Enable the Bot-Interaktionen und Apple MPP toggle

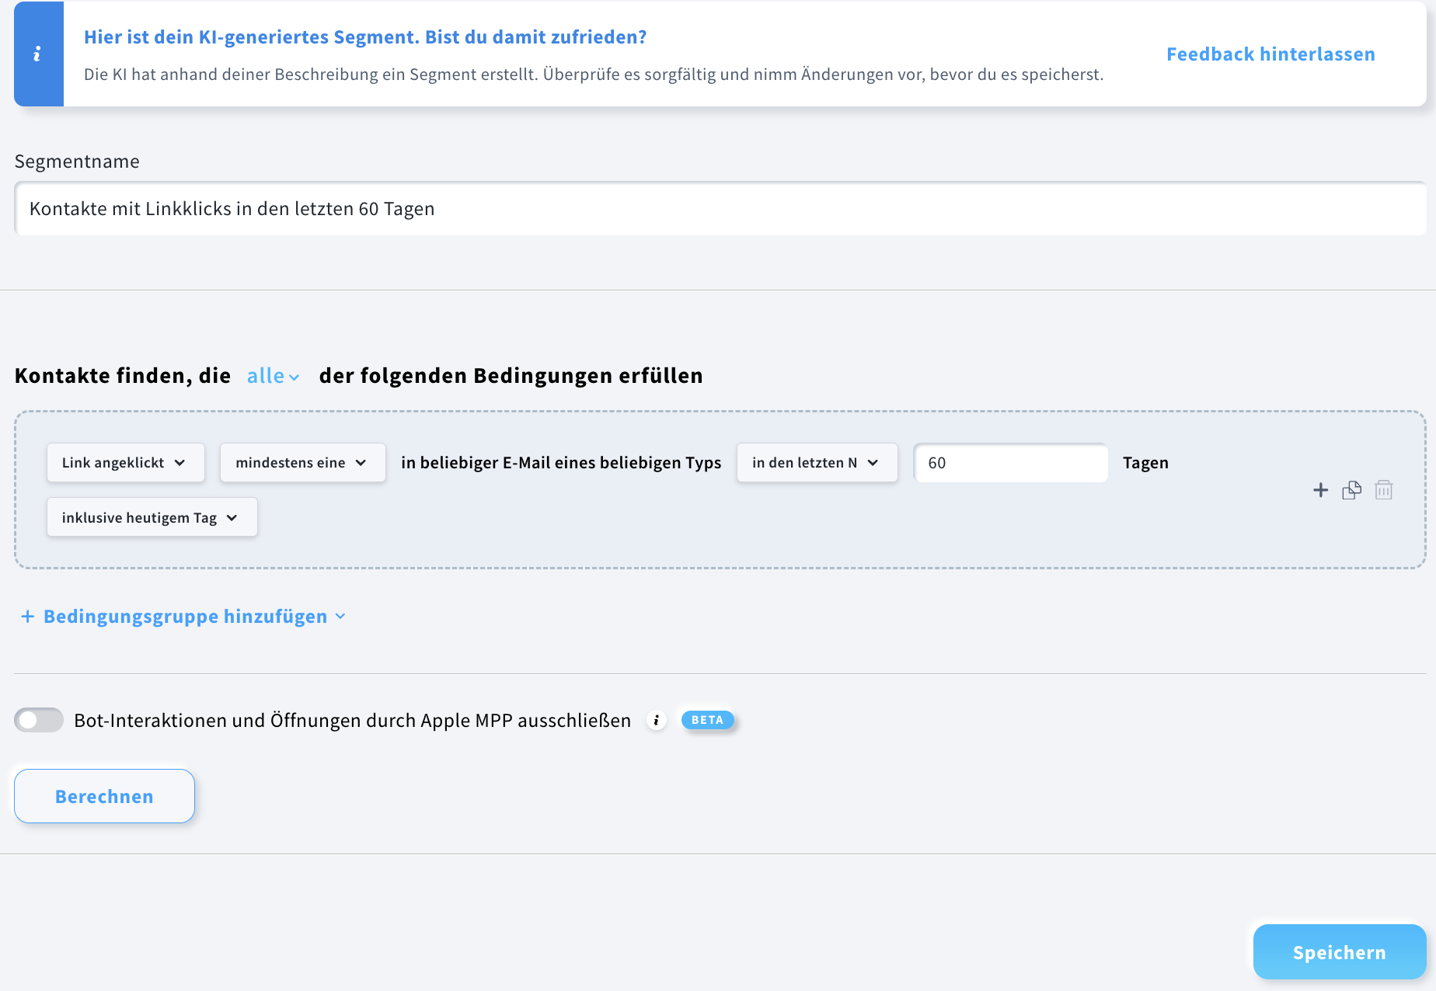38,720
